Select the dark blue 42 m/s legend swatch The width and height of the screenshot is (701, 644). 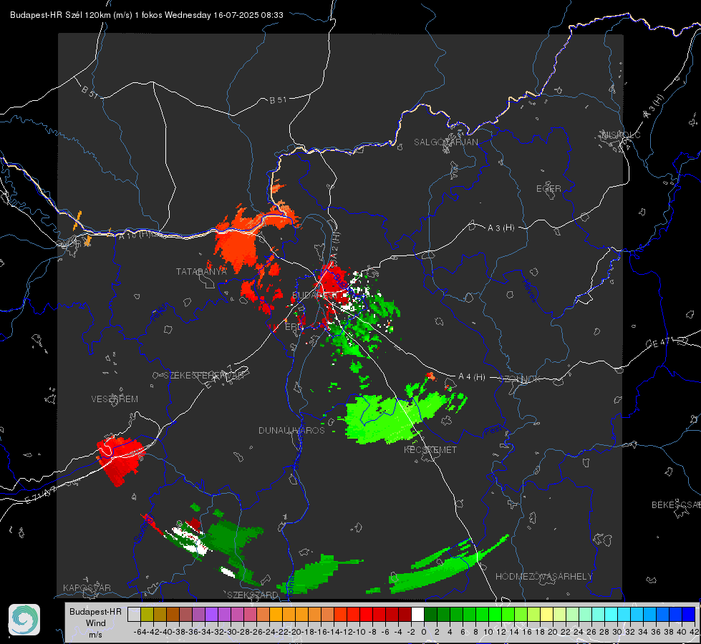(x=689, y=615)
